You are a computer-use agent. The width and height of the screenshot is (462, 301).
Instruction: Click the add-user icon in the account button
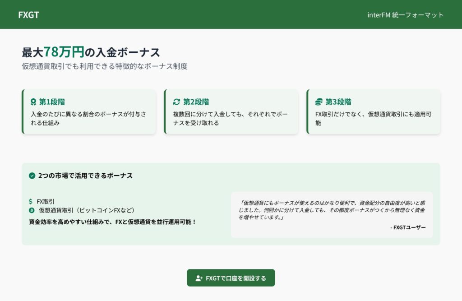pos(199,278)
